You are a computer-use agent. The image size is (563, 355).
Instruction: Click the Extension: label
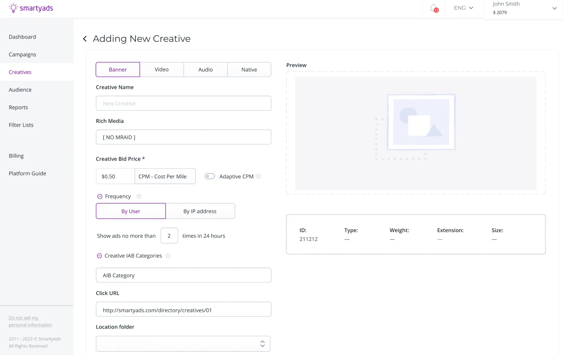click(450, 230)
